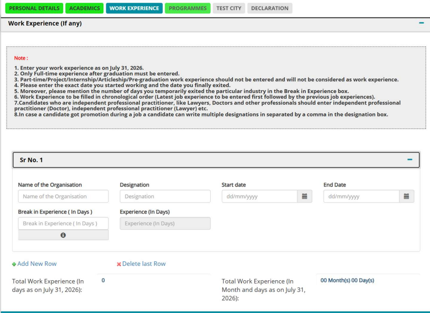Click the Total Work Experience in days label

tap(48, 286)
